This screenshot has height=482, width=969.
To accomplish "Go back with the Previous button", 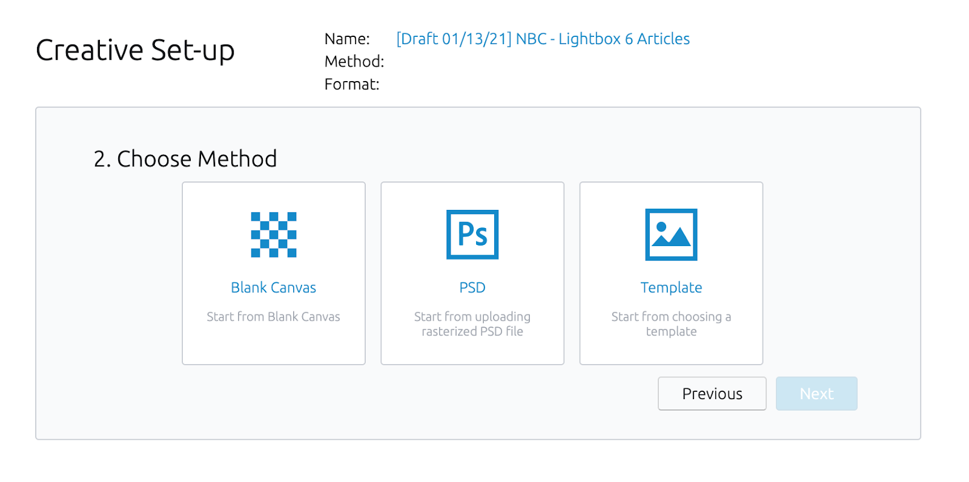I will pos(712,394).
